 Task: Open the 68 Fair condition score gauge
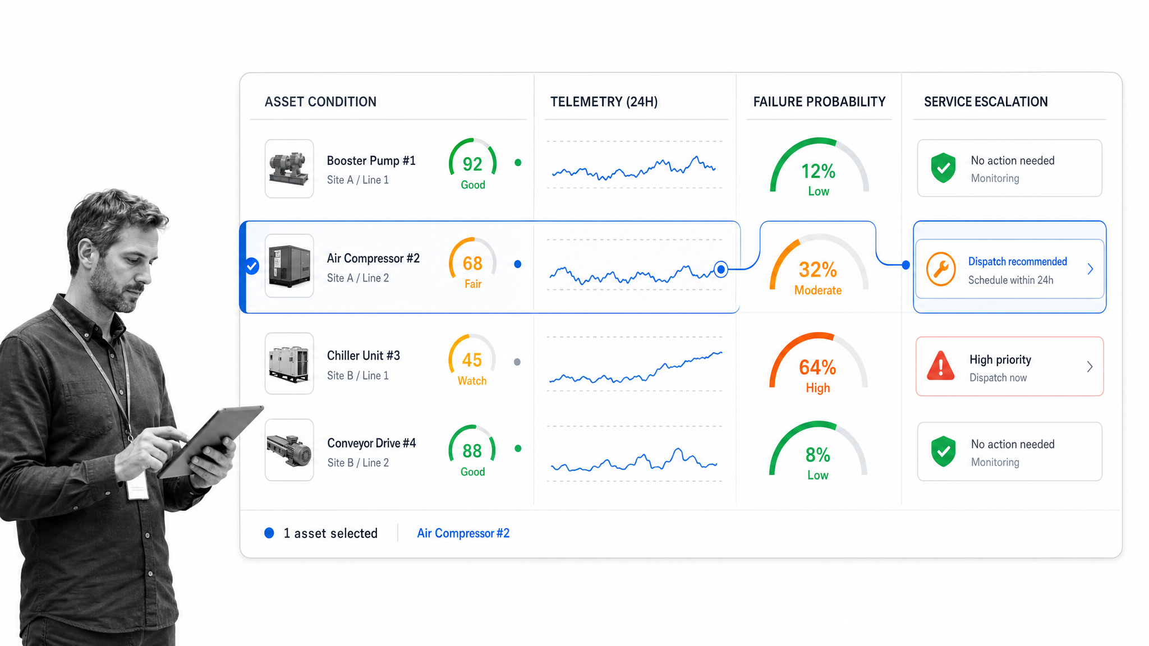[x=472, y=264]
